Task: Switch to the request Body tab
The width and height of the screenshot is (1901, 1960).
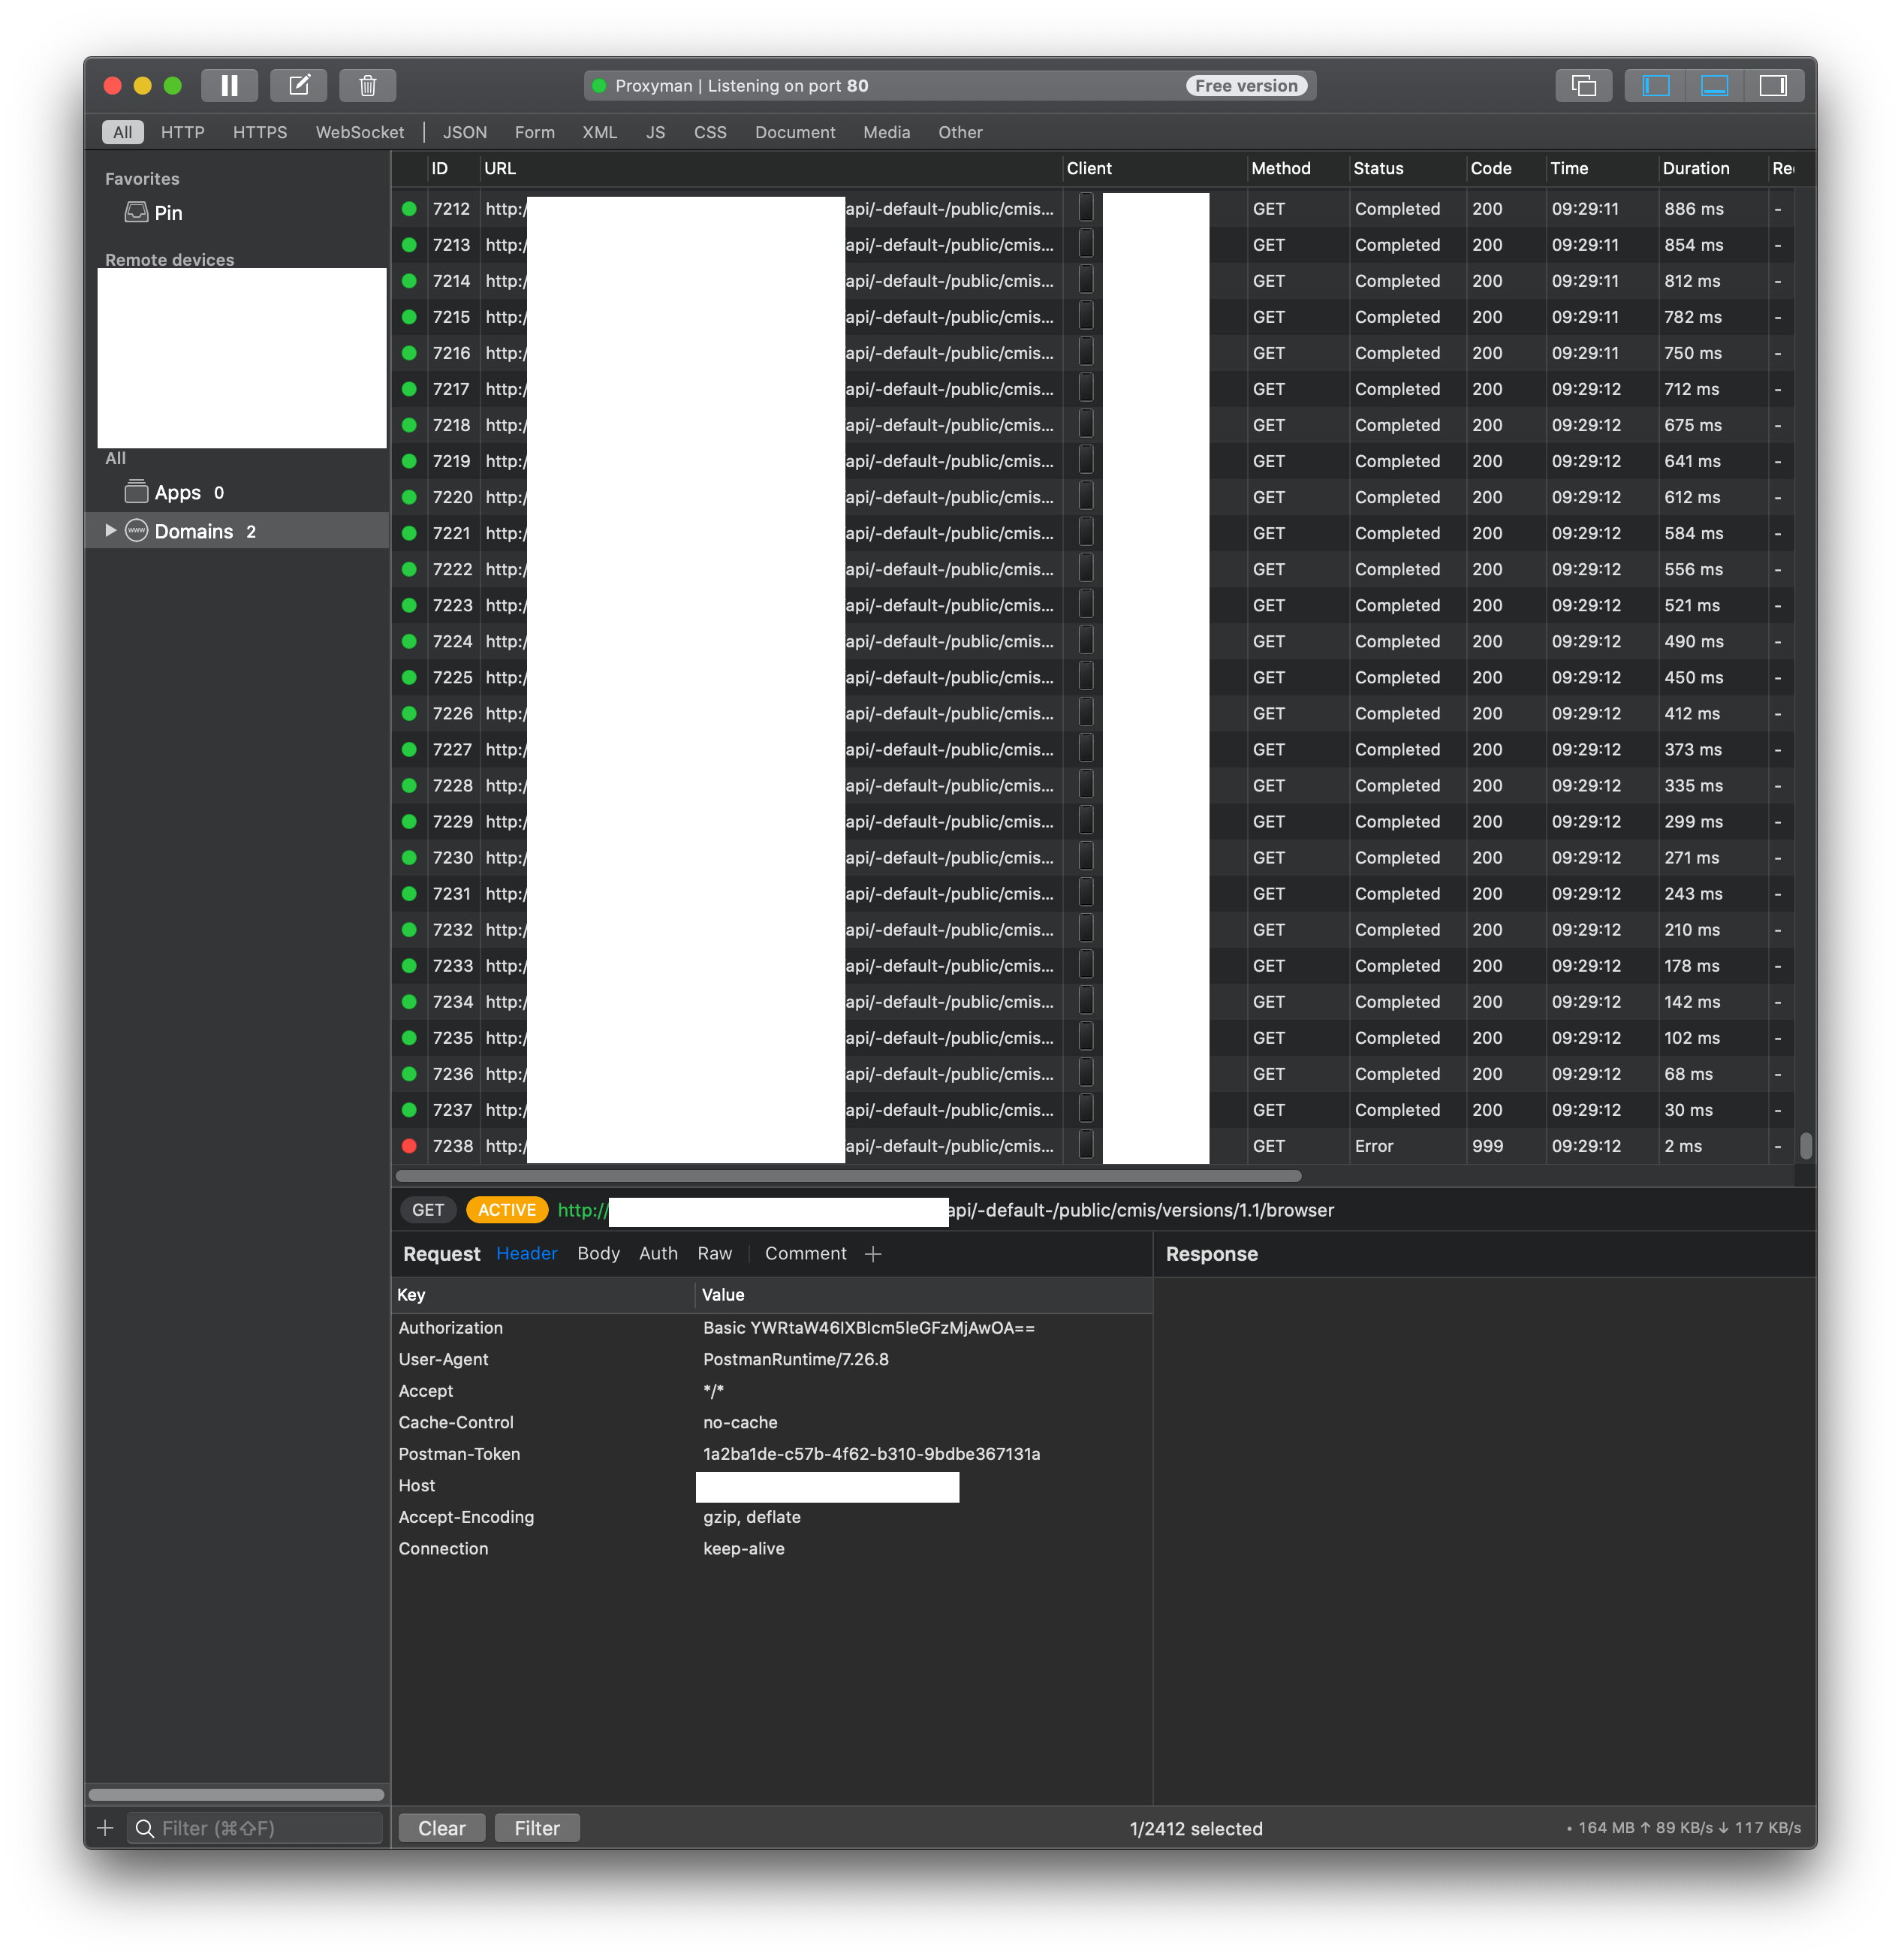Action: click(x=598, y=1254)
